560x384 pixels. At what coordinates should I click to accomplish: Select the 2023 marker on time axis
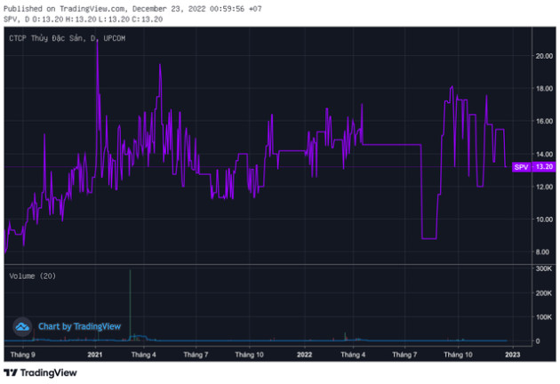(x=513, y=354)
